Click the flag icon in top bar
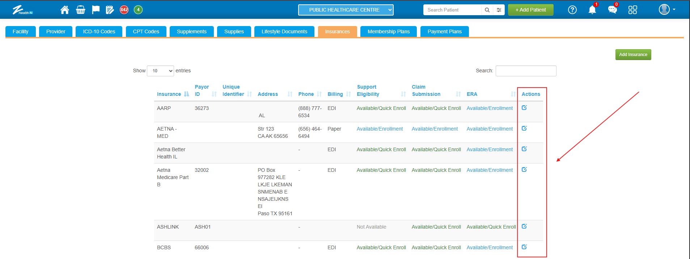Image resolution: width=690 pixels, height=259 pixels. pos(96,10)
